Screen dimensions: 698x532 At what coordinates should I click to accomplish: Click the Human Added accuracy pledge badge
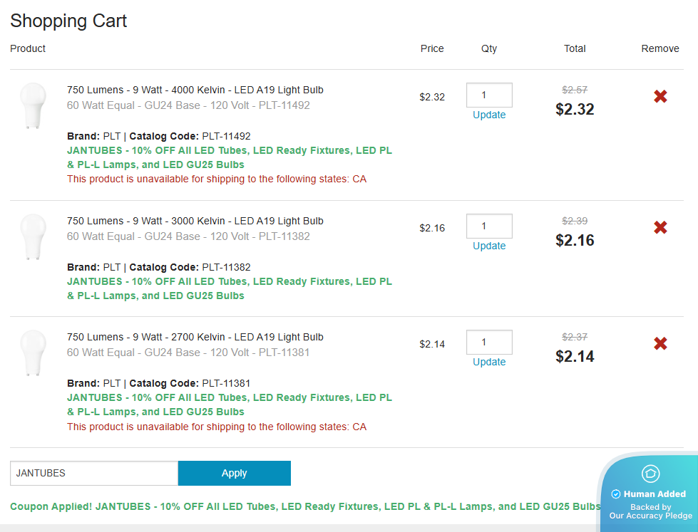tap(649, 494)
